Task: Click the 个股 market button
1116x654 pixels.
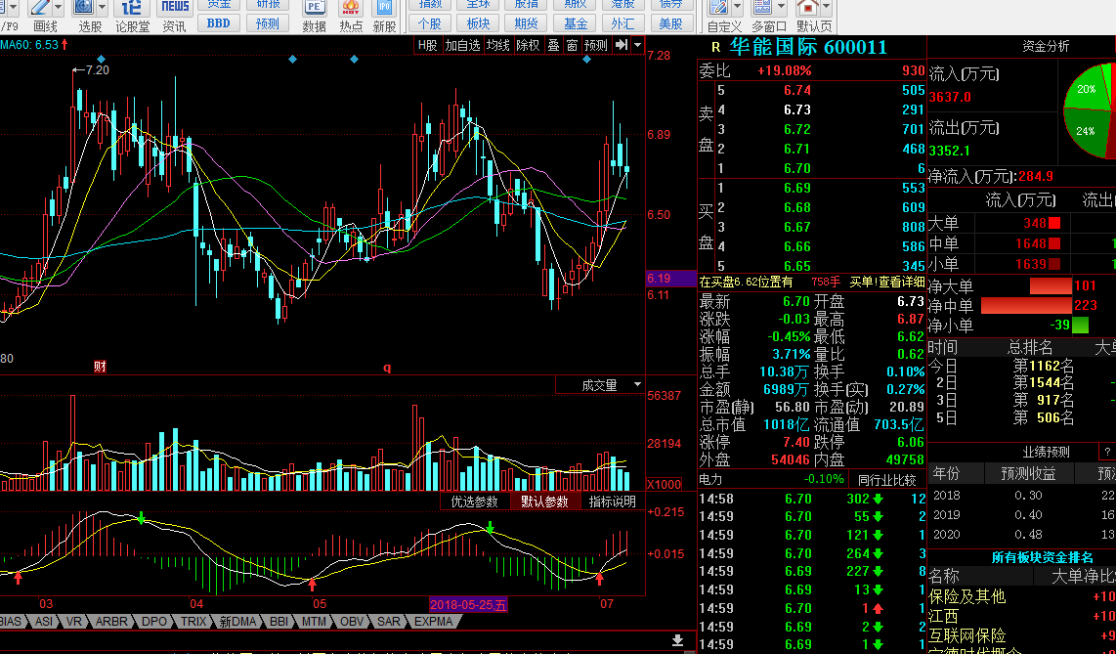Action: point(430,23)
